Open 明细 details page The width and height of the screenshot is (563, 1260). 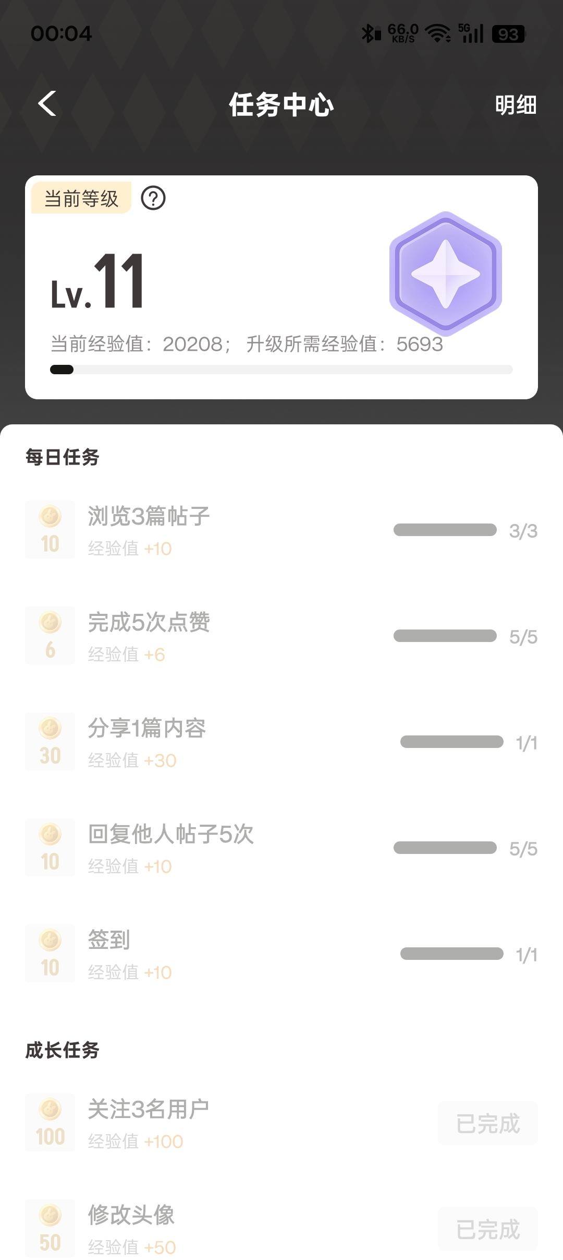[x=515, y=105]
